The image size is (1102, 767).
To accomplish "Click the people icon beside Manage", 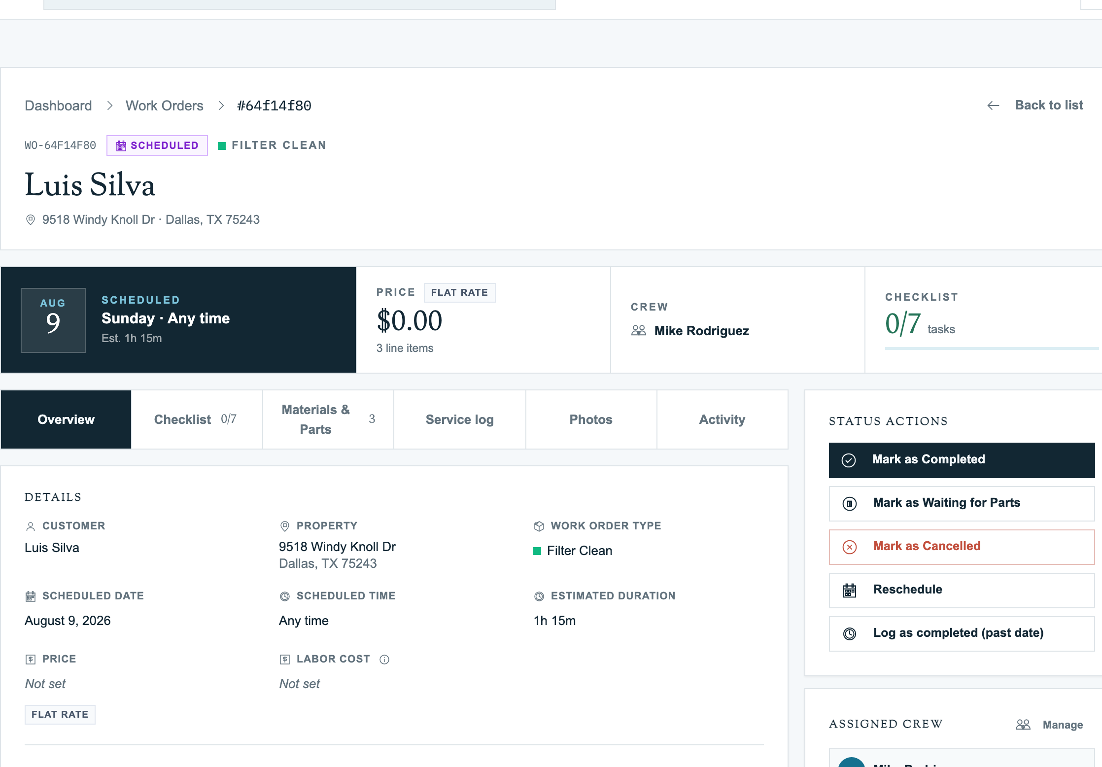I will (x=1023, y=725).
